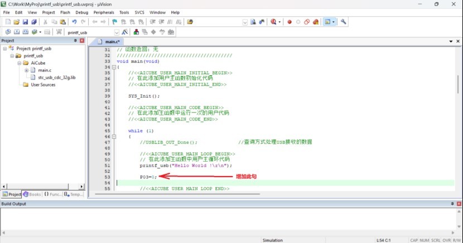This screenshot has width=463, height=243.
Task: Open the Project menu
Action: point(49,12)
